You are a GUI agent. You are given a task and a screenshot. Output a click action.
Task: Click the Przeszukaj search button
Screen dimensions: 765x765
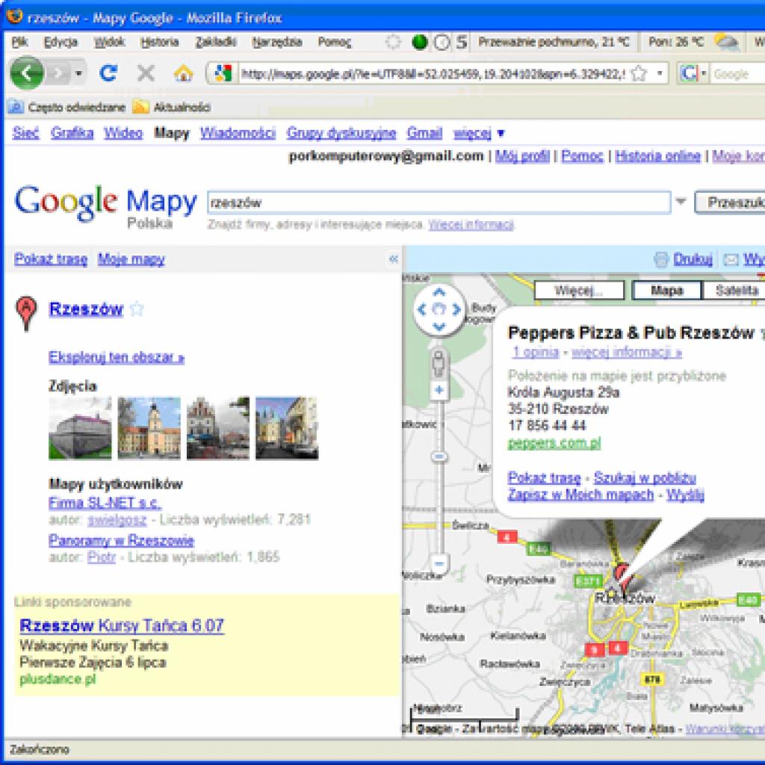[x=731, y=202]
